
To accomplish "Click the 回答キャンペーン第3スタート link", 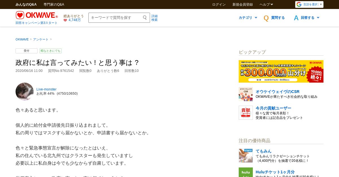I will pos(36,23).
